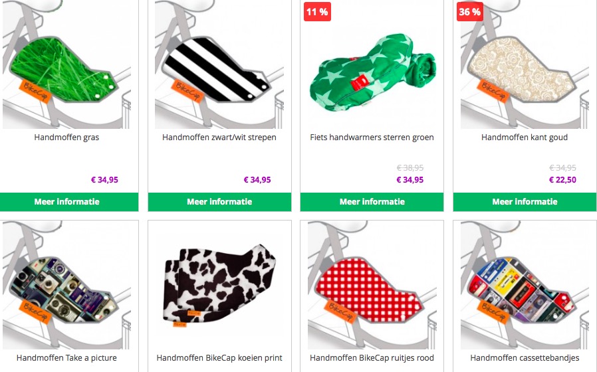This screenshot has height=372, width=597.
Task: Open the red checkered handmoffen image
Action: coord(372,285)
